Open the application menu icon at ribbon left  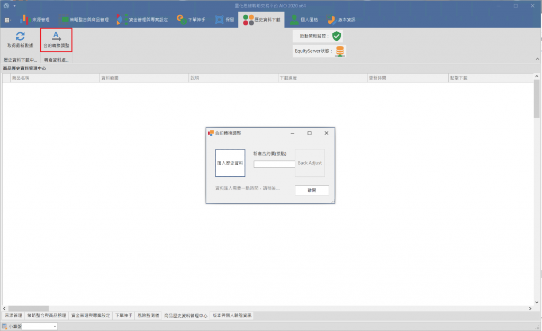8,20
